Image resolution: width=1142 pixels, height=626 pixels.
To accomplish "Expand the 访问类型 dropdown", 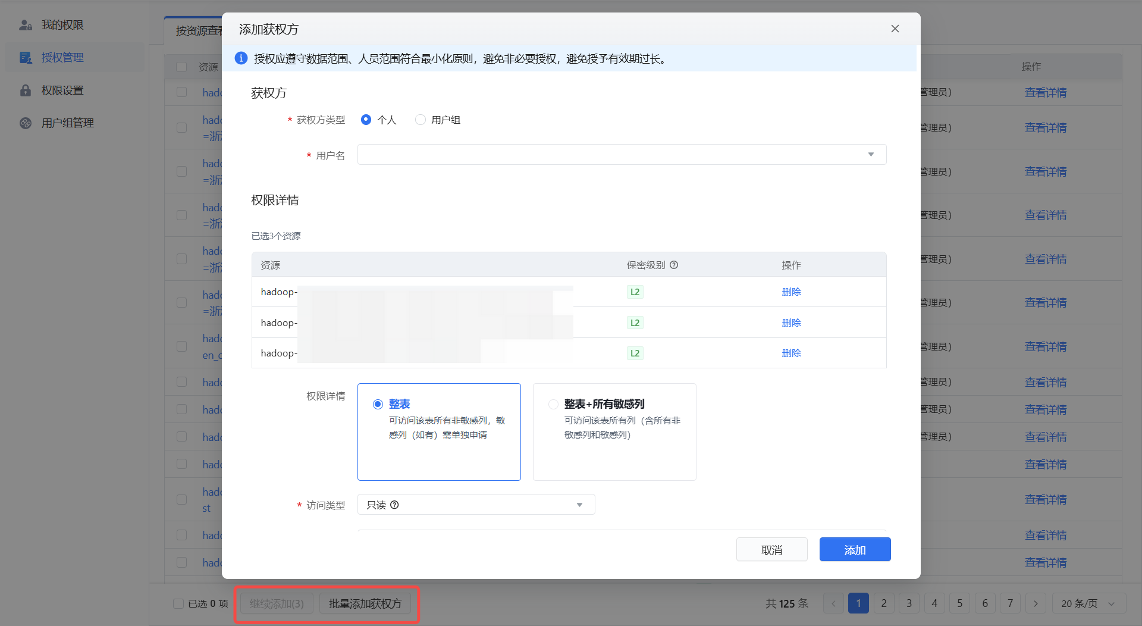I will [476, 505].
